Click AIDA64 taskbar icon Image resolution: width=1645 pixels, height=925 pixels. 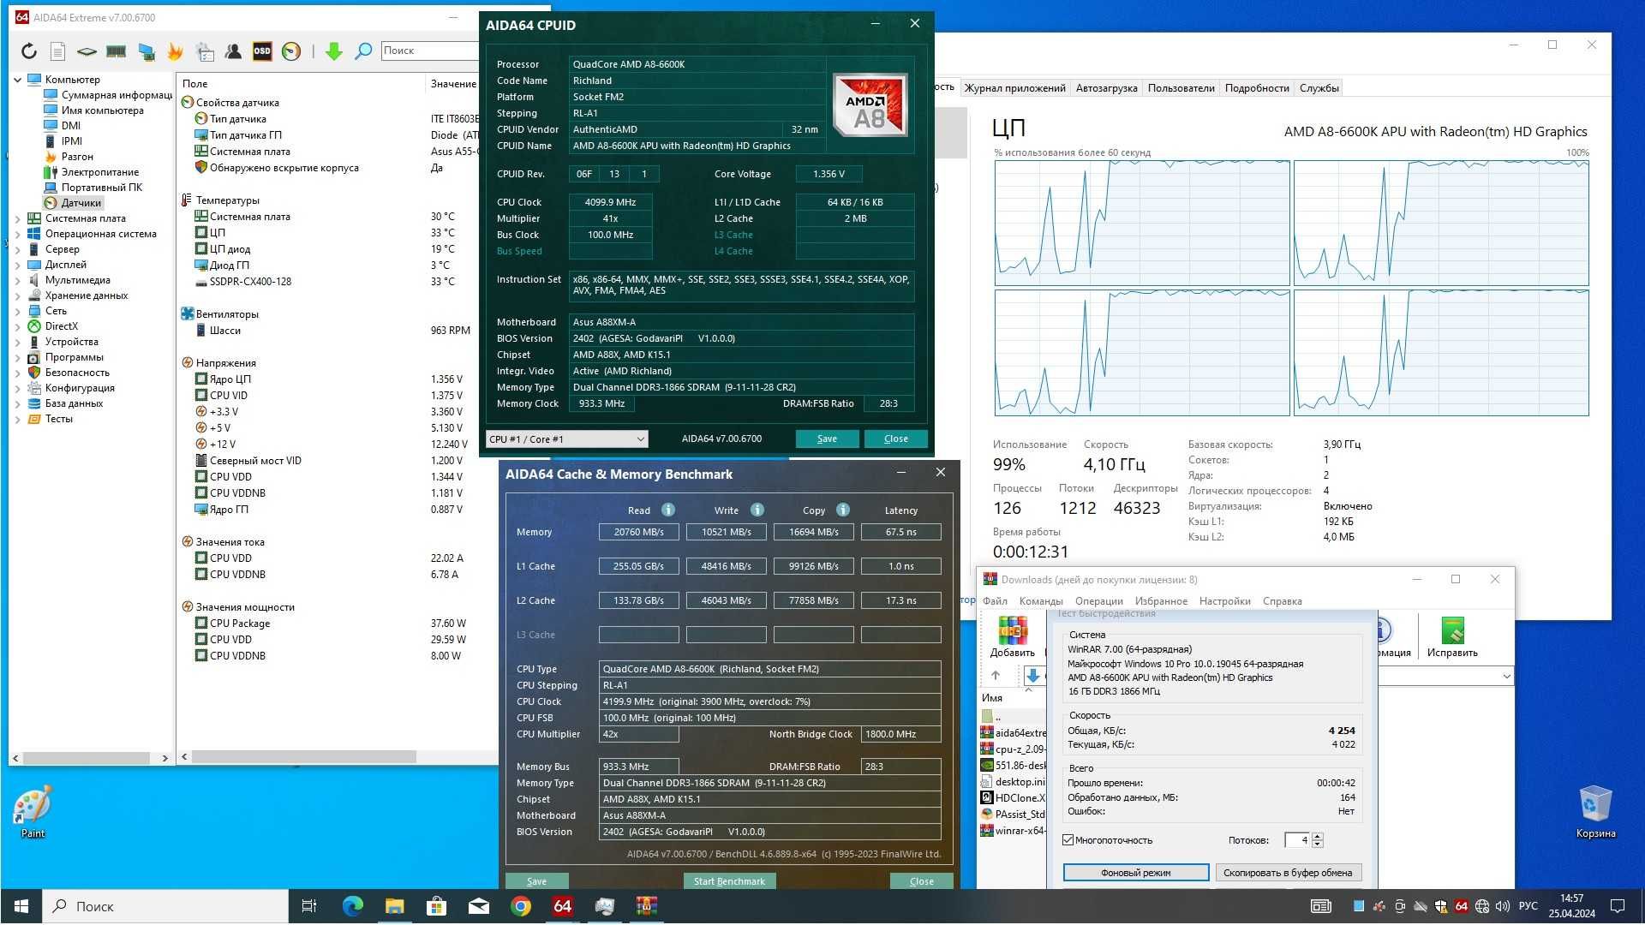[x=563, y=906]
